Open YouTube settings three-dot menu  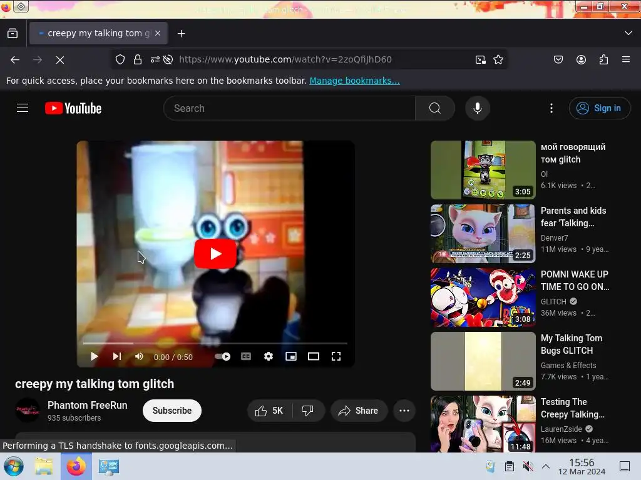(x=551, y=108)
